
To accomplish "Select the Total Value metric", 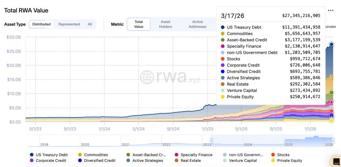I will pyautogui.click(x=139, y=24).
